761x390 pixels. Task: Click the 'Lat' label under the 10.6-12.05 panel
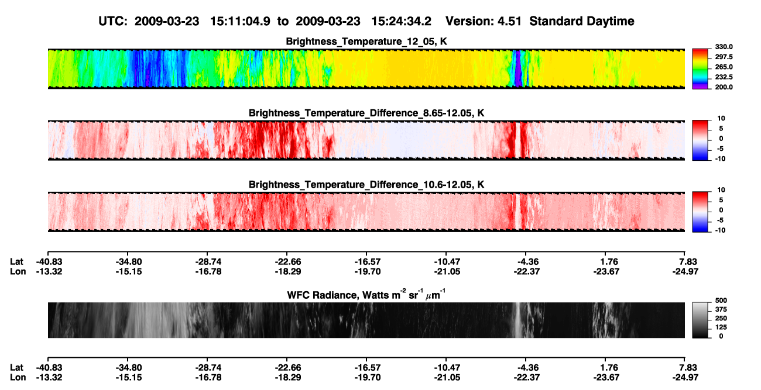tap(16, 261)
